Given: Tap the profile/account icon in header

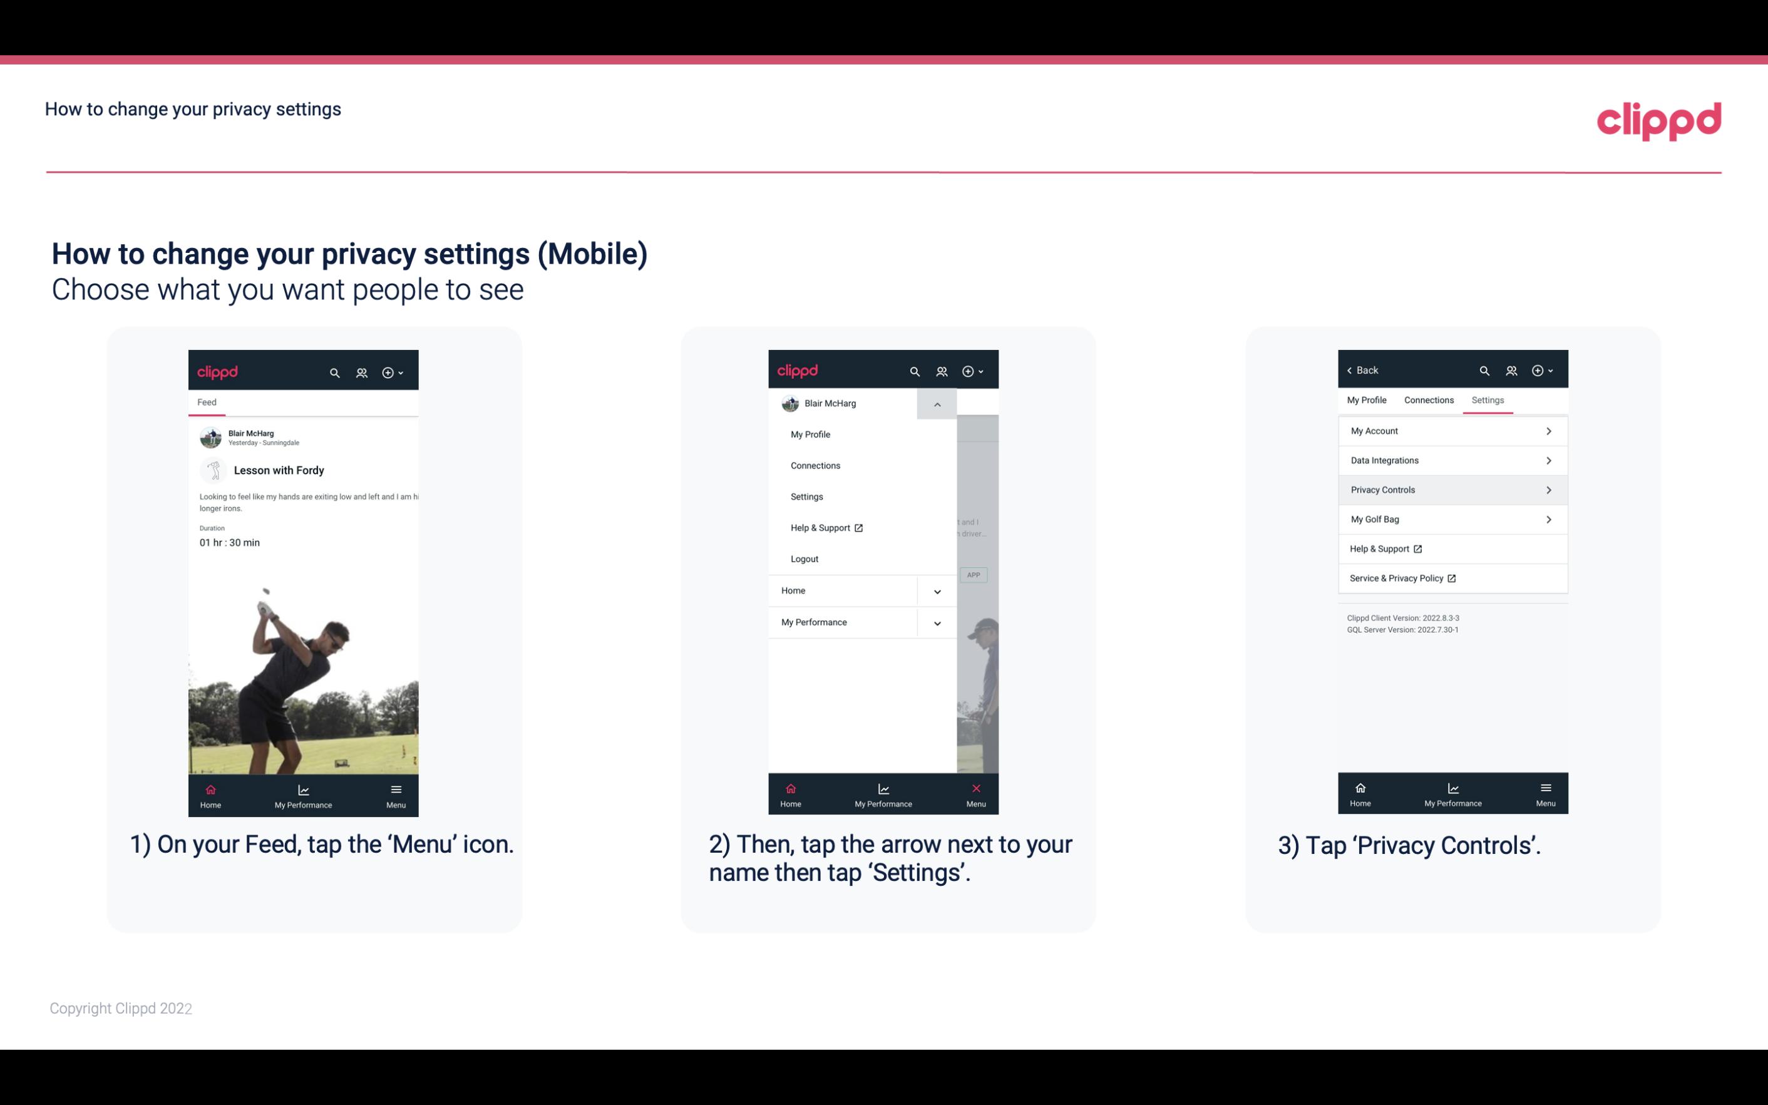Looking at the screenshot, I should click(x=360, y=371).
